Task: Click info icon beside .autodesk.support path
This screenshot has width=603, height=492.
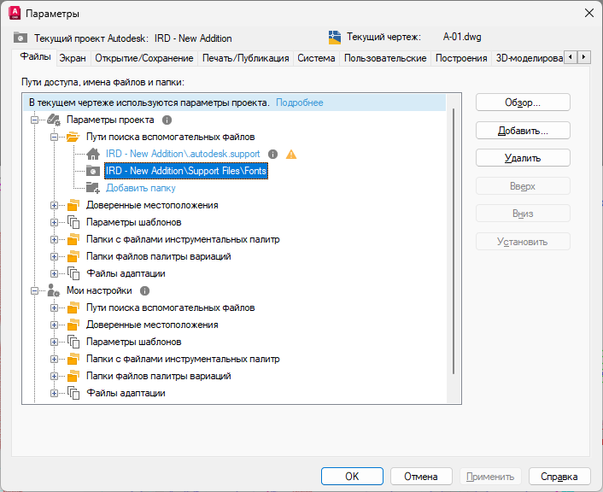Action: tap(273, 155)
